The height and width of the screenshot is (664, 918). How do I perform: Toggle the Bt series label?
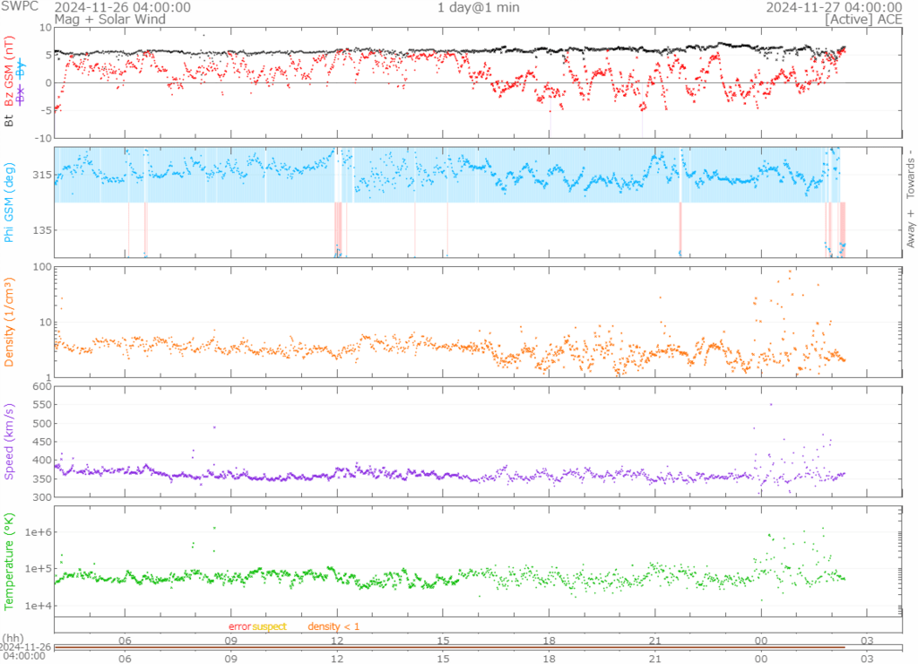tap(10, 119)
